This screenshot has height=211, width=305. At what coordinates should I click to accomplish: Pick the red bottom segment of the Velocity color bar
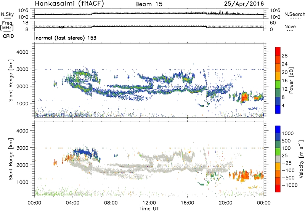tap(278, 189)
